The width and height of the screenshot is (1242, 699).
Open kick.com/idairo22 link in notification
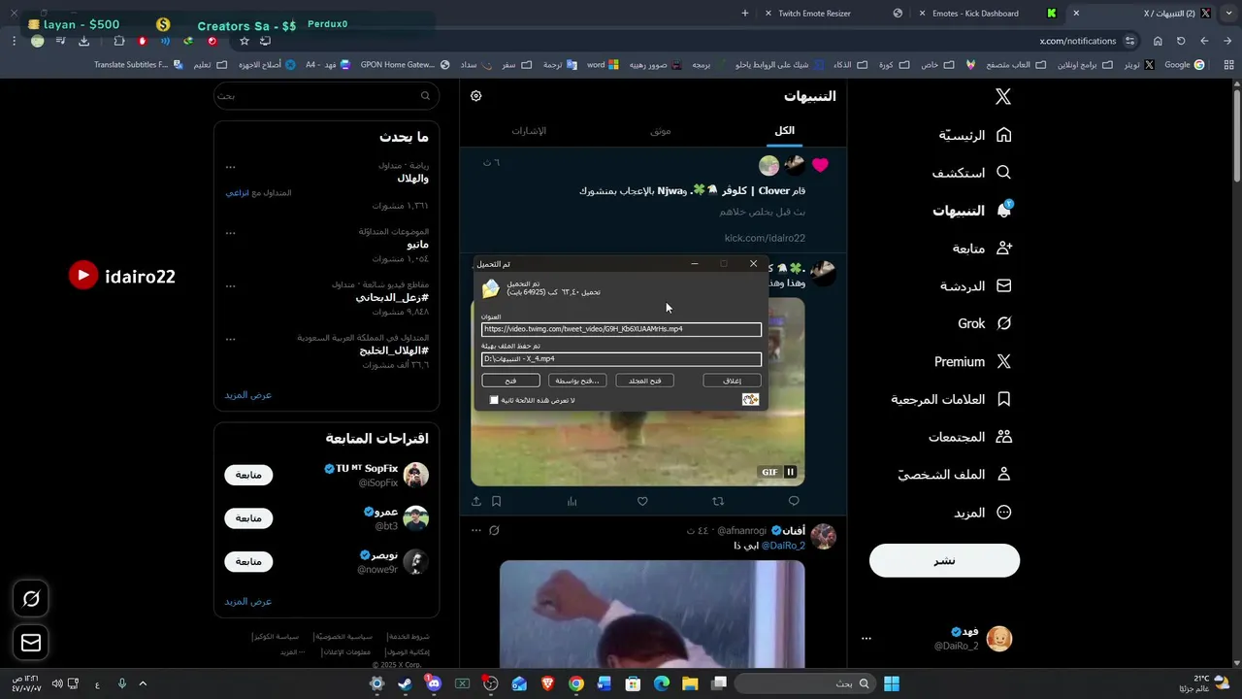pos(765,238)
